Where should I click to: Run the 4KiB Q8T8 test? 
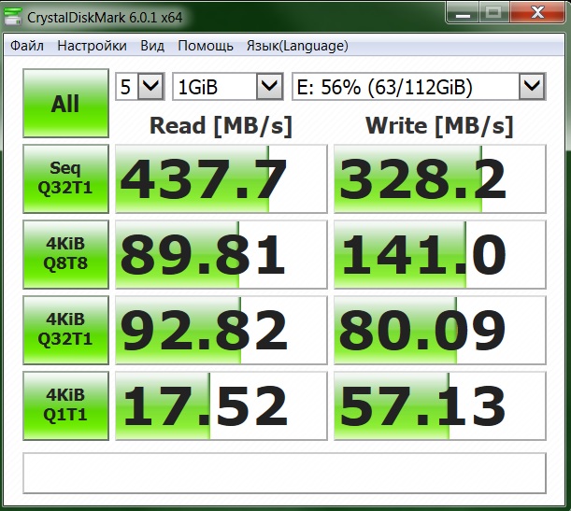point(66,254)
